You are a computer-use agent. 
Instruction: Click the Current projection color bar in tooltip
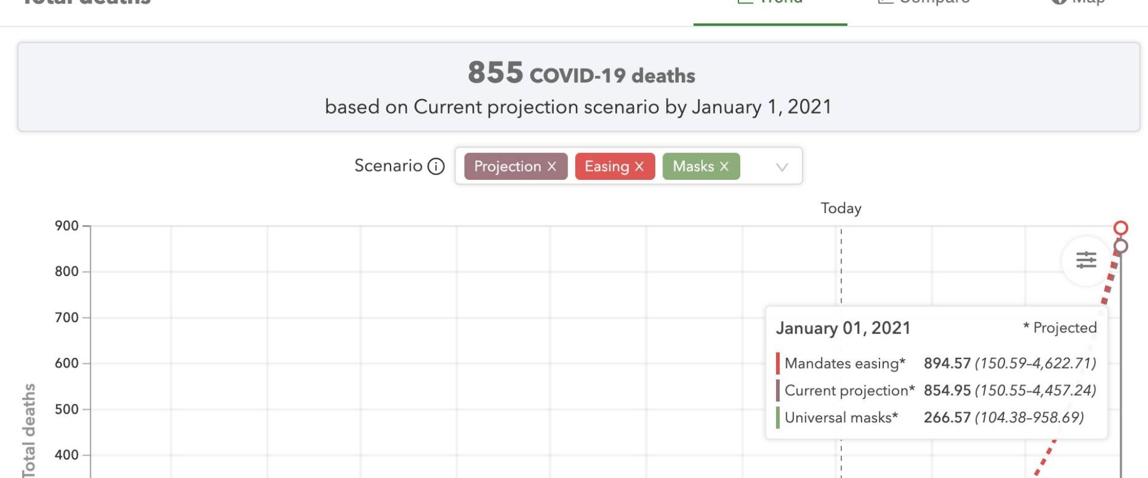(x=778, y=391)
